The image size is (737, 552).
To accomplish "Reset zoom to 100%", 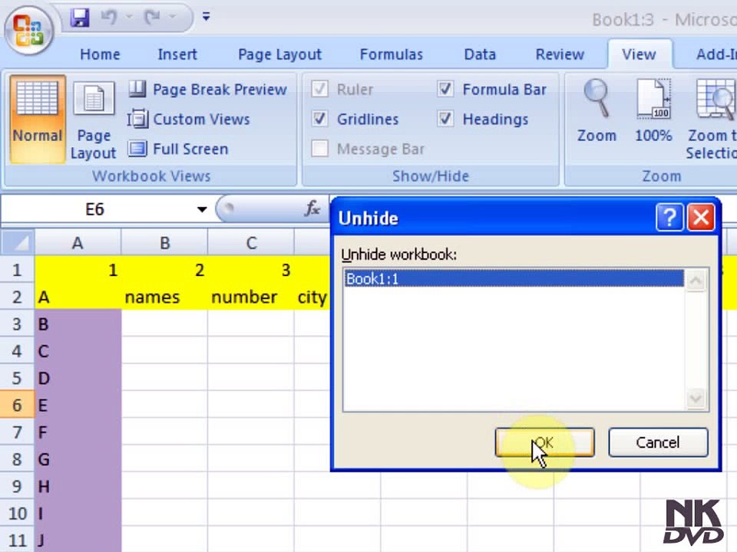I will [653, 112].
